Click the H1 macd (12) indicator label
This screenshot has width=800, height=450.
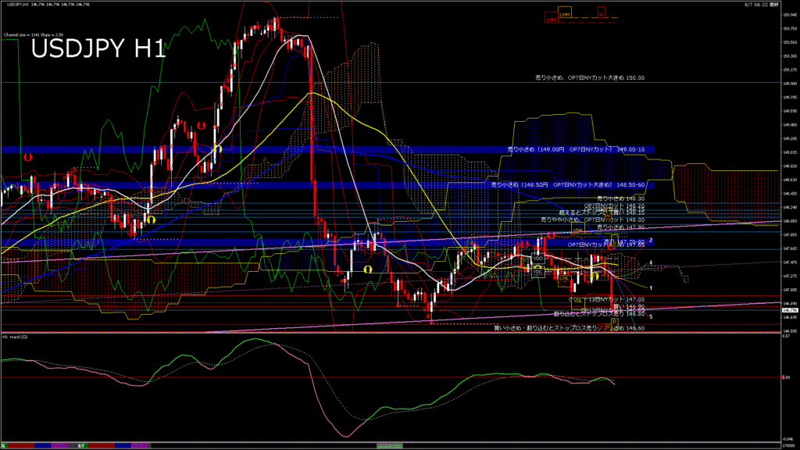tap(16, 337)
